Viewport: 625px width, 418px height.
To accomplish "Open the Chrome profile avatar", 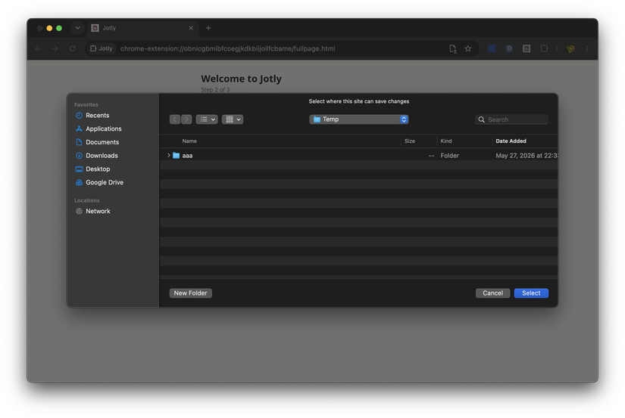I will (570, 48).
